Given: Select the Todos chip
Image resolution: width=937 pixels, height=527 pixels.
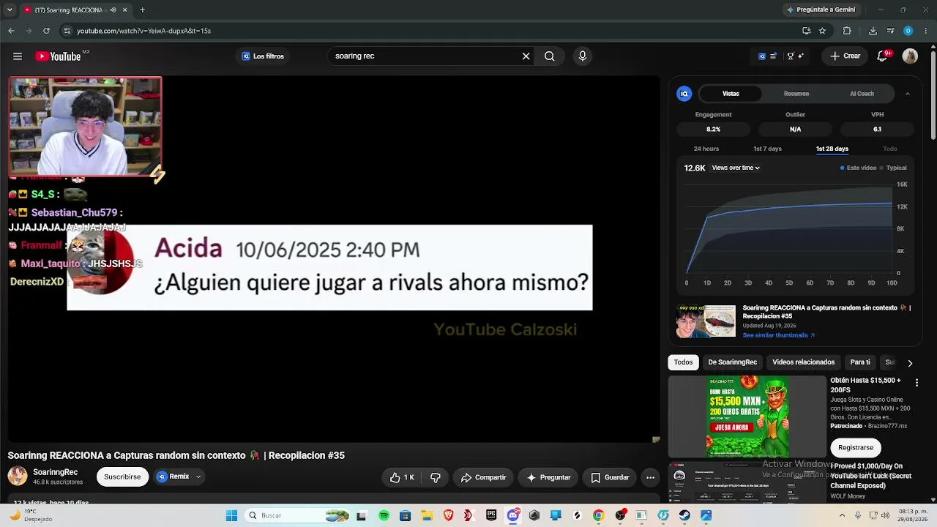Looking at the screenshot, I should 684,362.
